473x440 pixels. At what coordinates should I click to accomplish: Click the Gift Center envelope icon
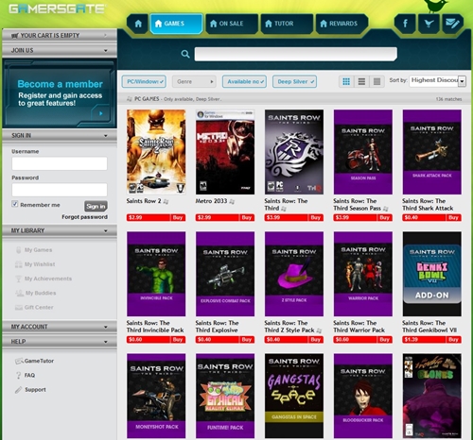(x=19, y=308)
